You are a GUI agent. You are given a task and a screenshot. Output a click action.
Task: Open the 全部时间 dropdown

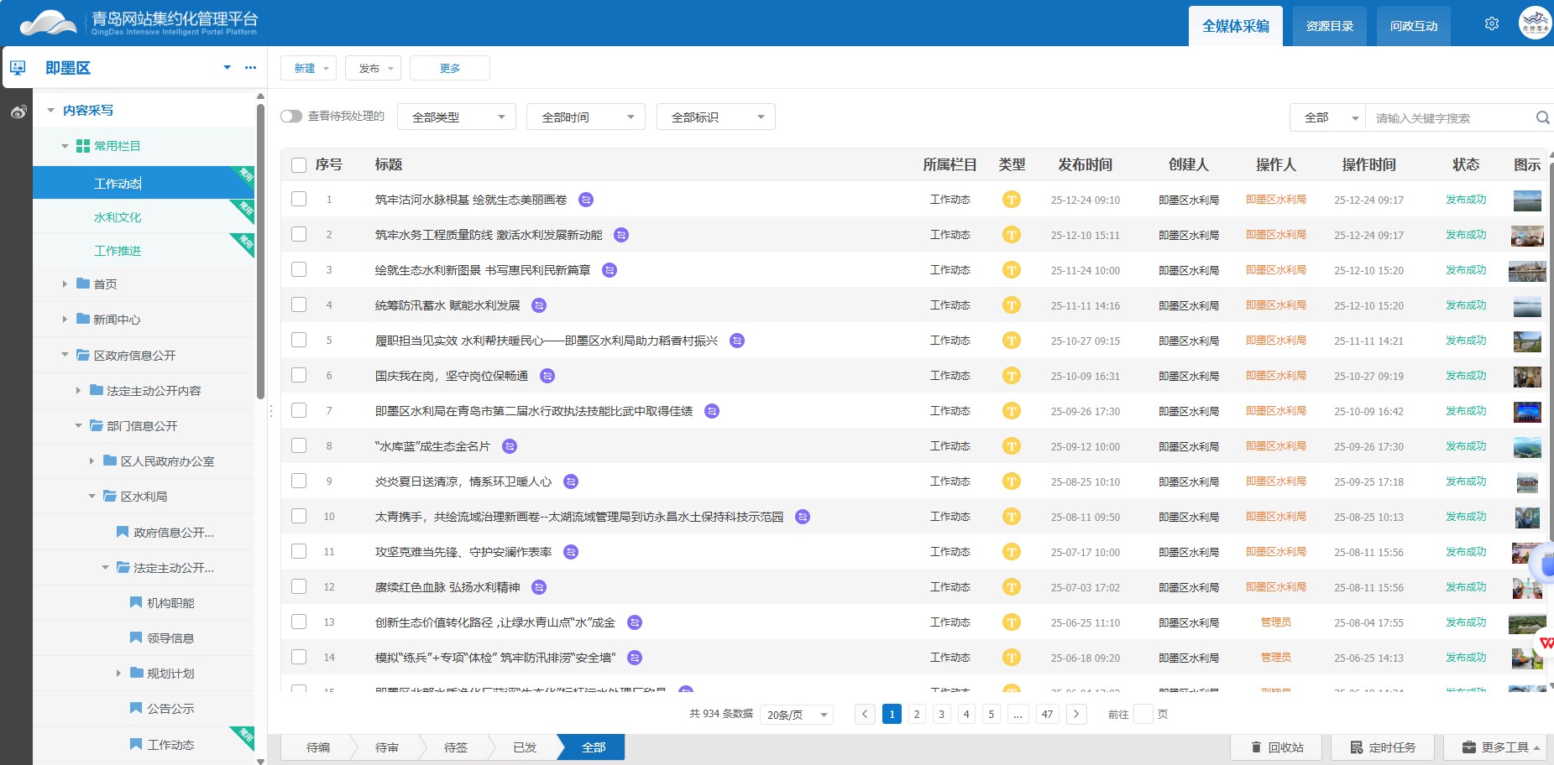[x=586, y=117]
